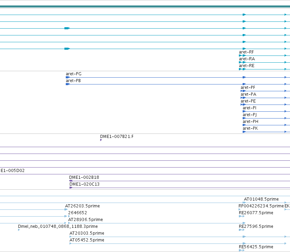
Task: Select the Dmel_neb_010748_0868_1188.3prime label
Action: (58, 226)
